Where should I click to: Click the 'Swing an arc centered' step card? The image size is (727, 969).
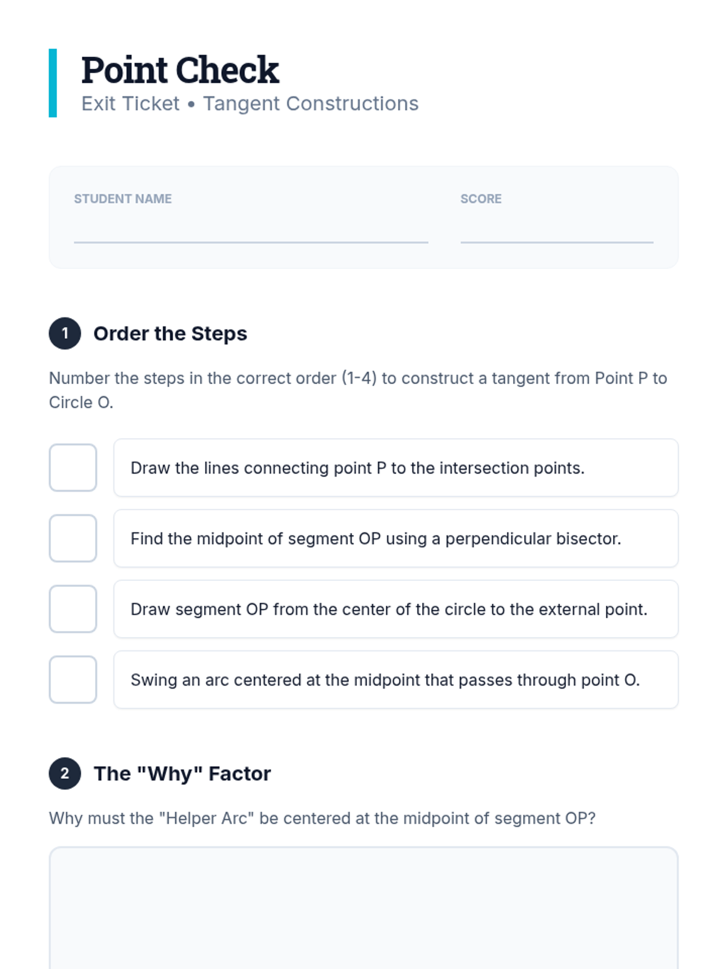pyautogui.click(x=396, y=680)
